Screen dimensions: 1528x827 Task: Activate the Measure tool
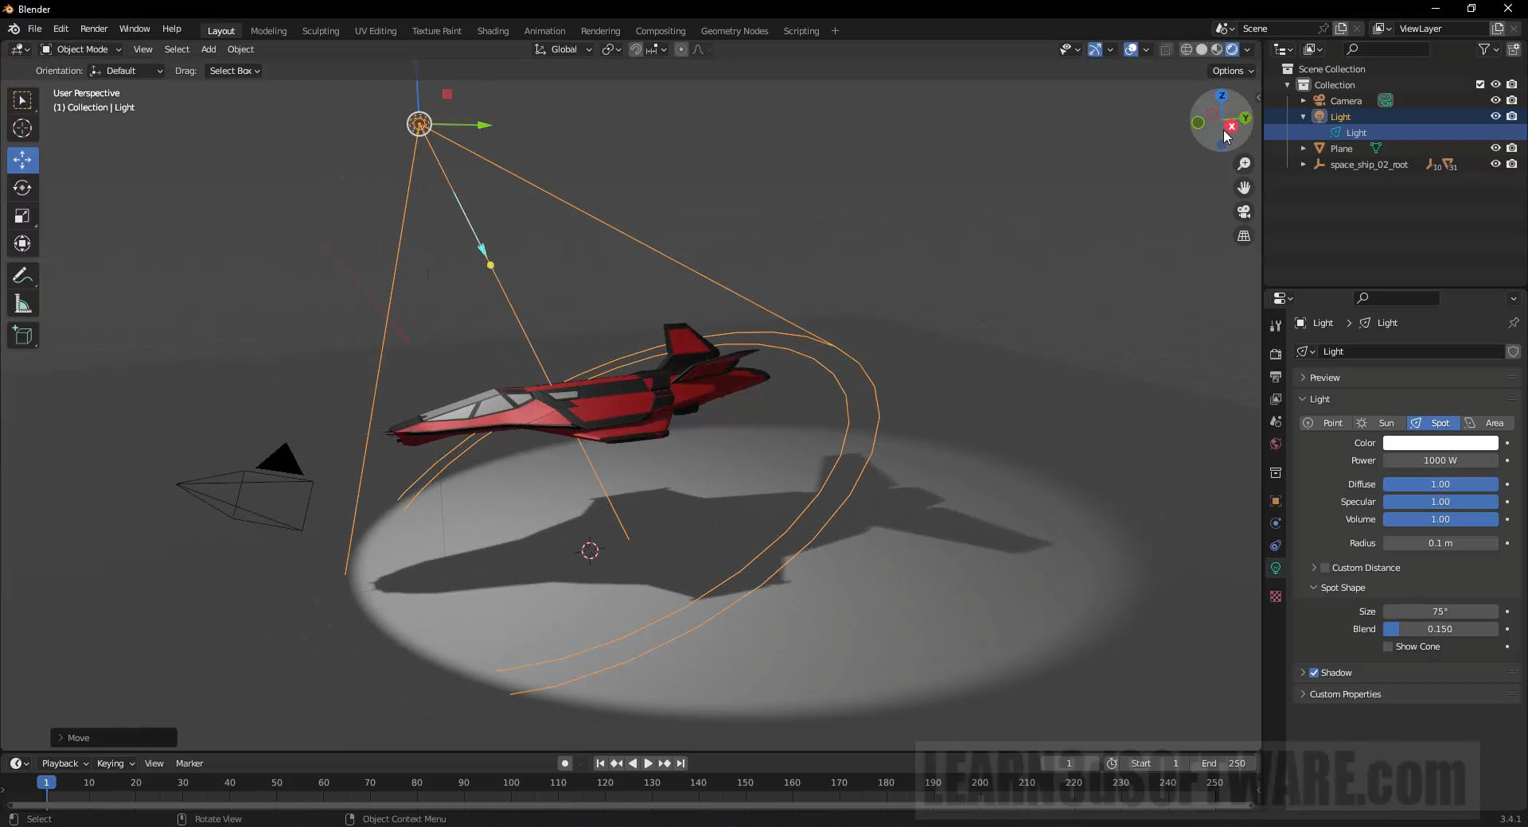tap(22, 305)
